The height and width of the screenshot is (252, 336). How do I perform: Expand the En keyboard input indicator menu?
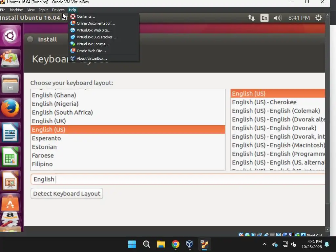[x=264, y=18]
